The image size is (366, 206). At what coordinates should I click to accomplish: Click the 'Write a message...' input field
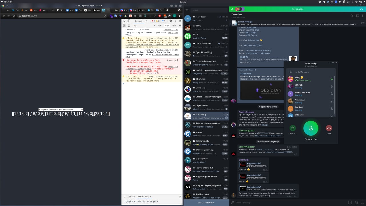291,203
